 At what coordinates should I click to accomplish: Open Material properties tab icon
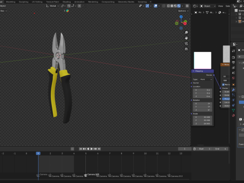[x=233, y=115]
